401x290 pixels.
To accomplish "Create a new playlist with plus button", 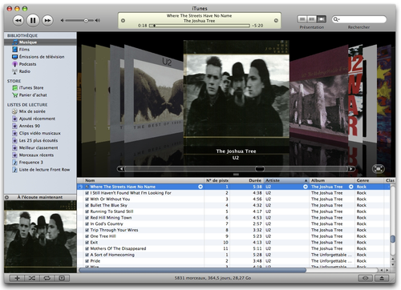I will [17, 278].
